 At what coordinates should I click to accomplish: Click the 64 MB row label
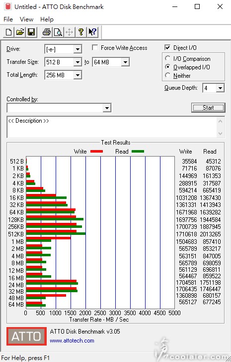[x=16, y=305]
